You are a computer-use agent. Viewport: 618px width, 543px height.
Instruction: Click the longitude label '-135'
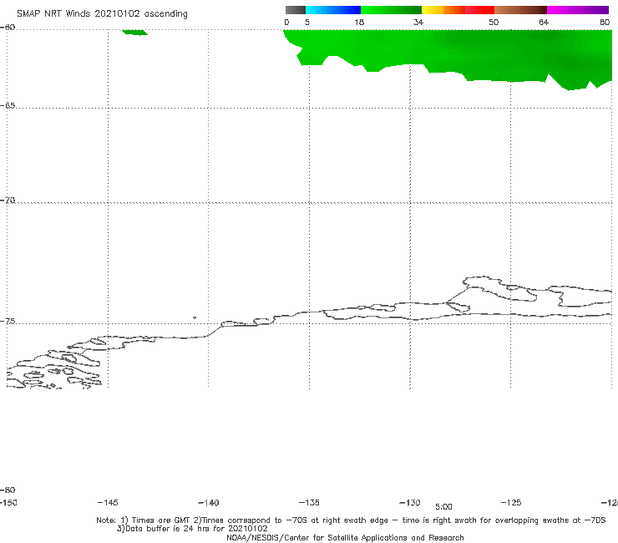[309, 502]
